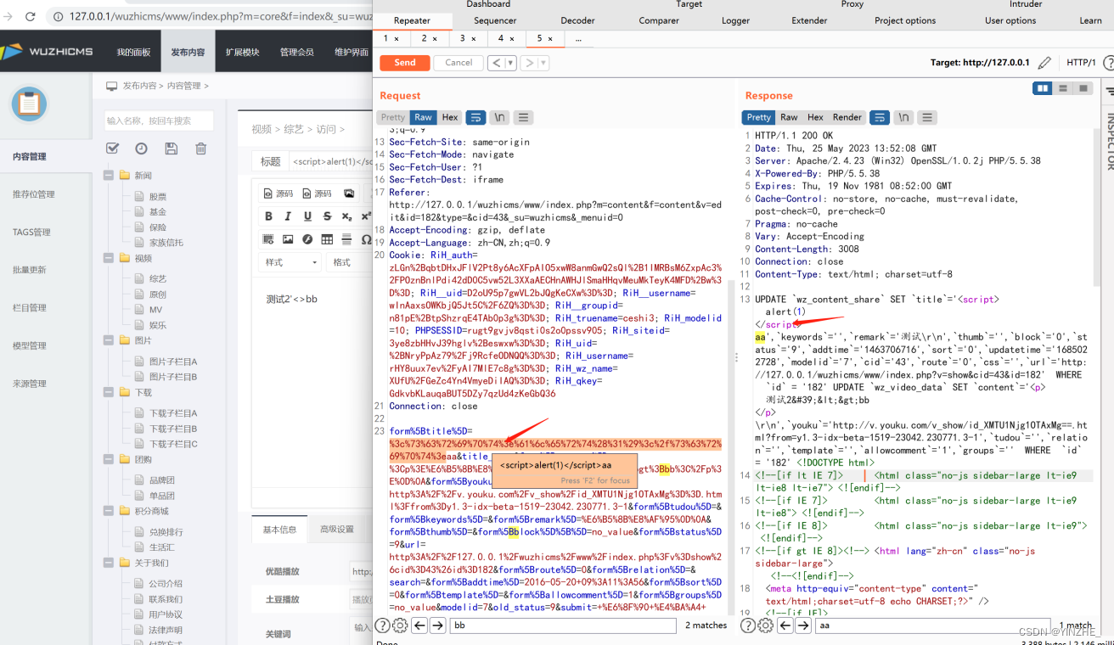Toggle non-printable chars \n in Request pane
This screenshot has width=1114, height=645.
pos(500,117)
